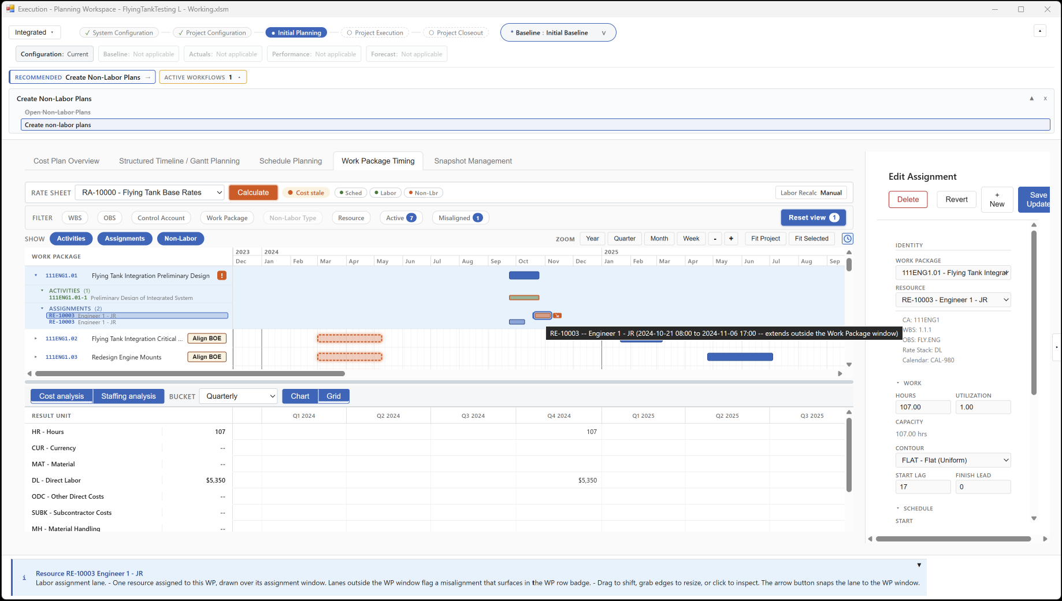Click the Gantt horizontal scrollbar left arrow
The image size is (1062, 601).
pyautogui.click(x=29, y=374)
